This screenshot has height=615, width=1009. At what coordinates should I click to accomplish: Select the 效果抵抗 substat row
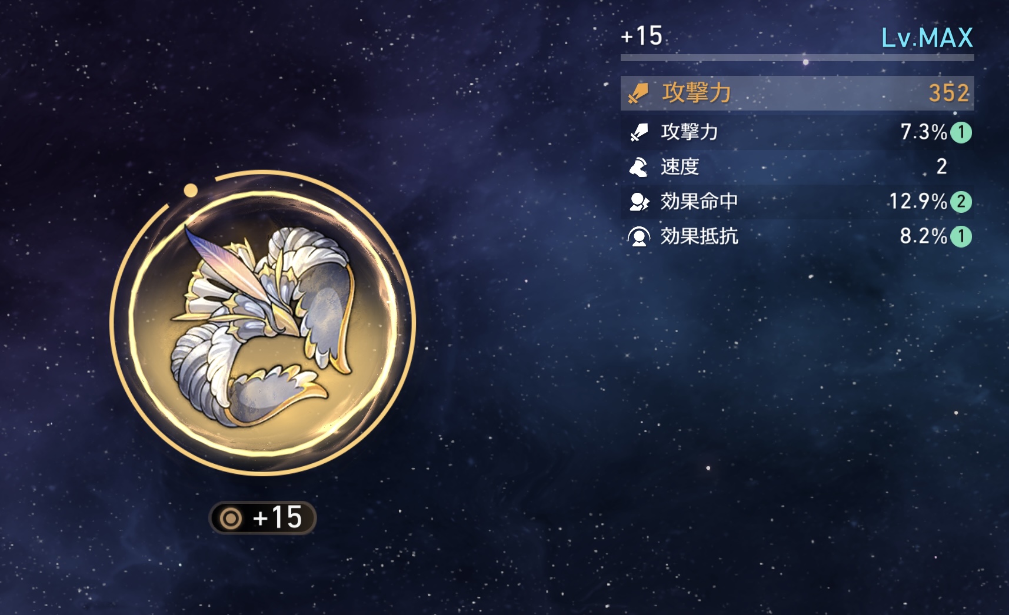tap(797, 236)
